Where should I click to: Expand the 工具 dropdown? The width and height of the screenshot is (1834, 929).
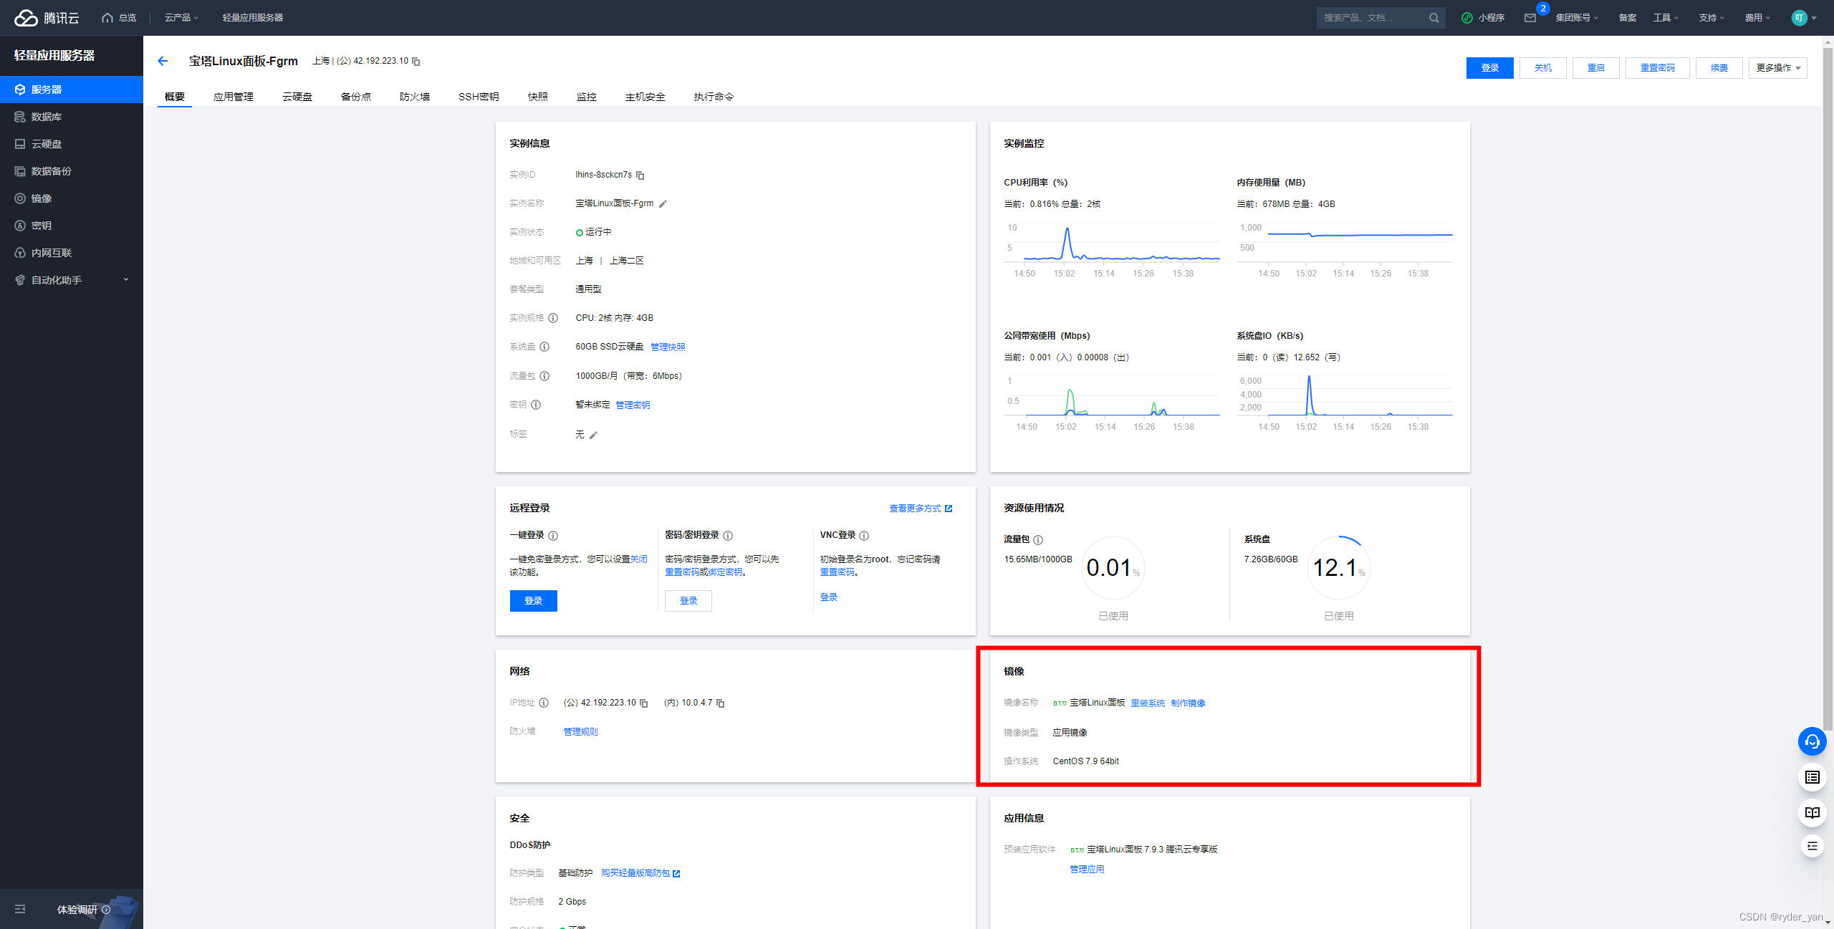pos(1666,18)
